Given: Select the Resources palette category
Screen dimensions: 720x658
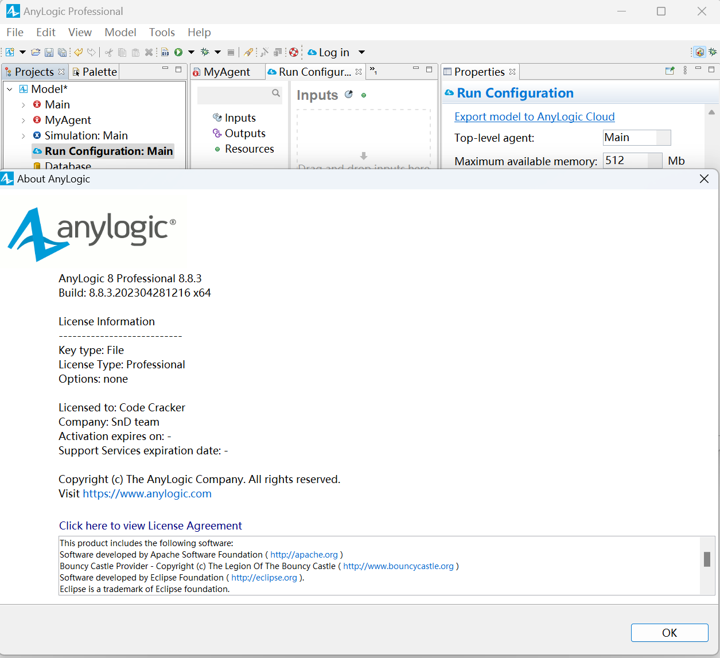Looking at the screenshot, I should [249, 149].
